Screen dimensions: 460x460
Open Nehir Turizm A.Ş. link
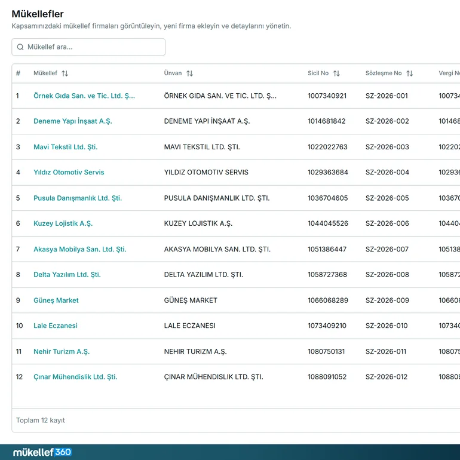click(62, 351)
